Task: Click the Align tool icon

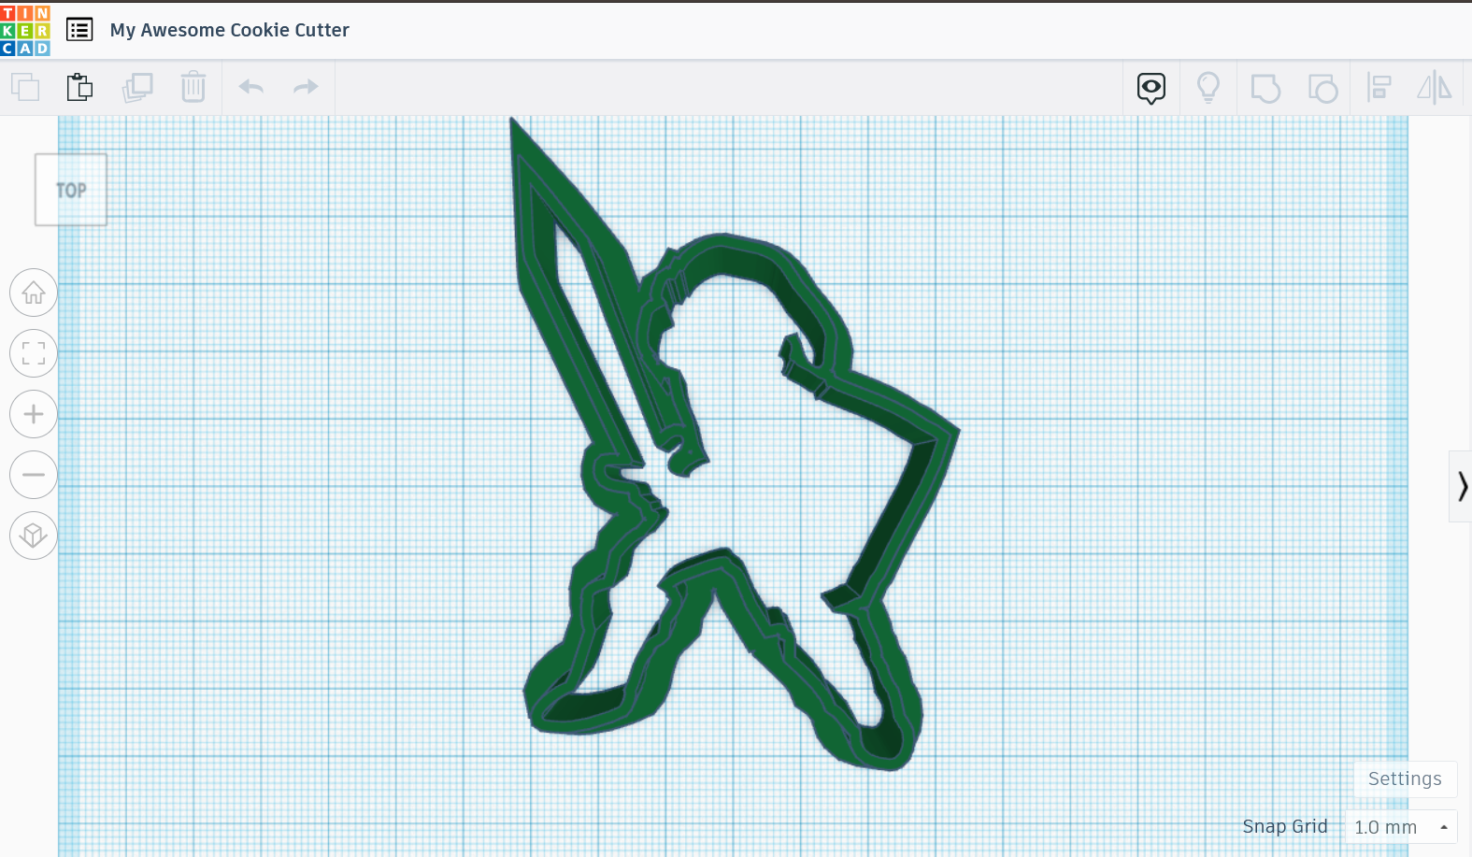Action: [1379, 88]
